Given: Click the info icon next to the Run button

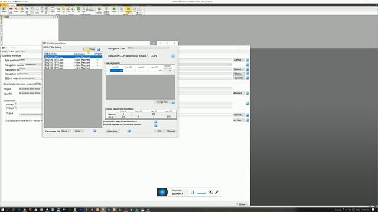Looking at the screenshot, I should (247, 120).
